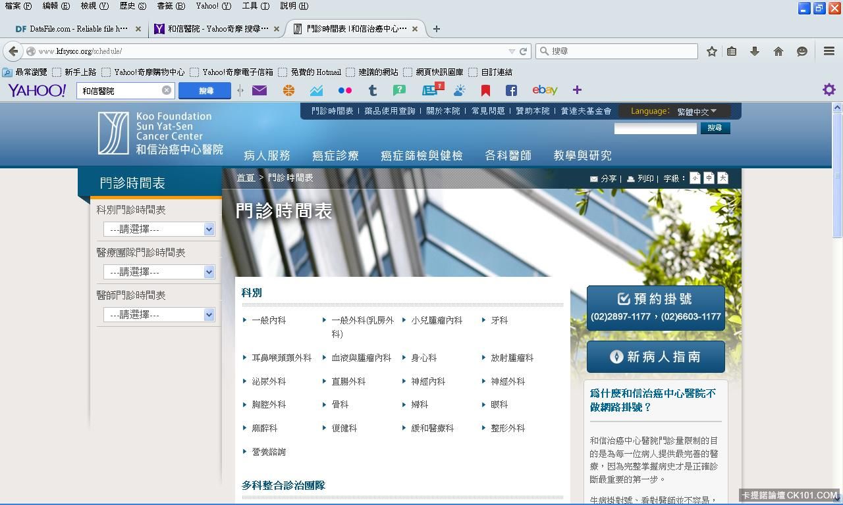This screenshot has width=843, height=505.
Task: Open the Tumblr icon on Yahoo toolbar
Action: (373, 90)
